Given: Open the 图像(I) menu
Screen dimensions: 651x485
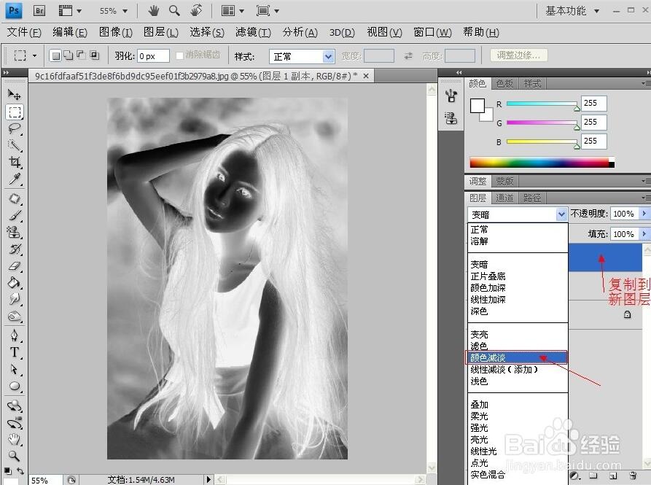Looking at the screenshot, I should [x=115, y=32].
